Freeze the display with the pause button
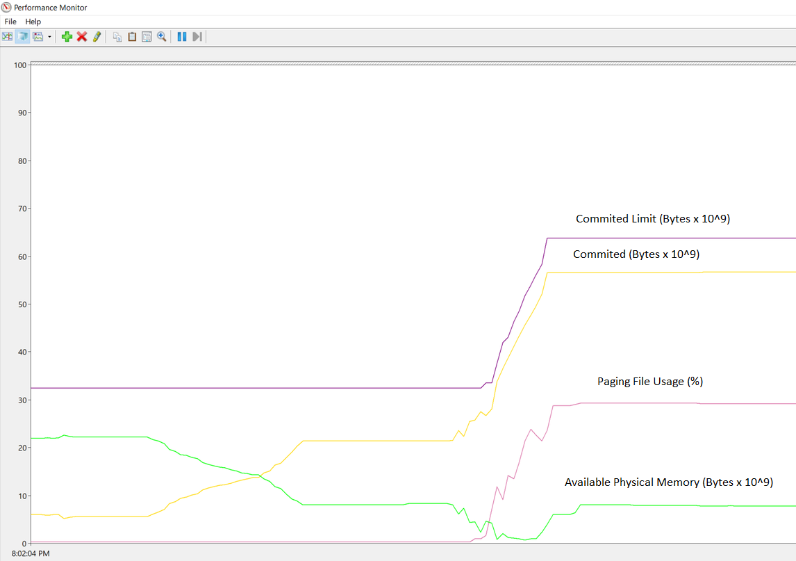This screenshot has height=561, width=796. point(182,37)
